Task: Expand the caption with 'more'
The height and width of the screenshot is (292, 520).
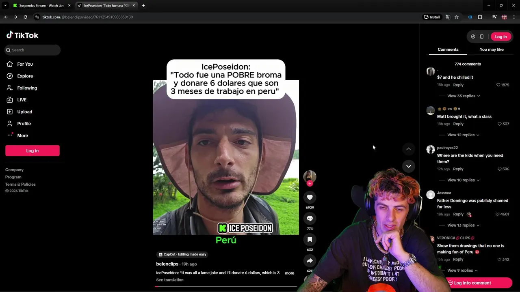Action: coord(289,273)
